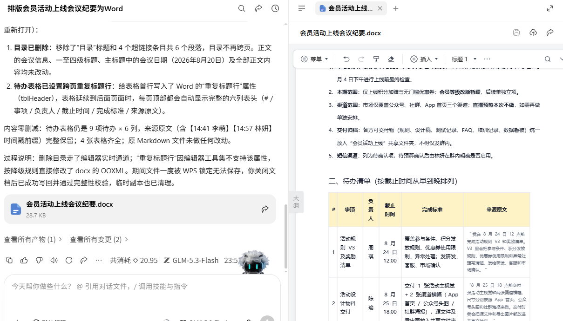Open the 插入 insert dropdown
The width and height of the screenshot is (563, 321).
coord(424,59)
